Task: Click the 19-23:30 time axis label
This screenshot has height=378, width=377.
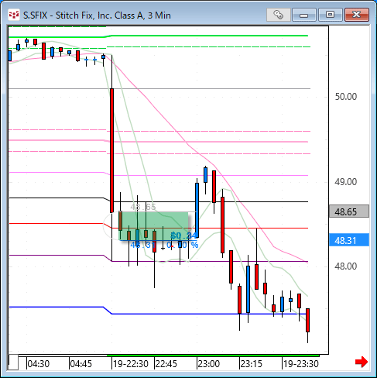Action: click(301, 364)
